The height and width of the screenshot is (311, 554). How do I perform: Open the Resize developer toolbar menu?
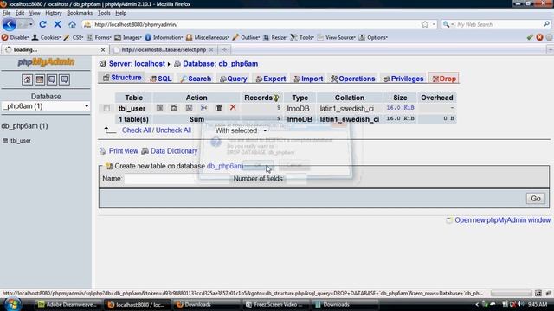[275, 37]
